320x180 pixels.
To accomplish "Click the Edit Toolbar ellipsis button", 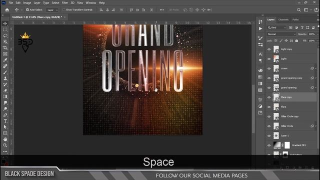I will (x=5, y=151).
